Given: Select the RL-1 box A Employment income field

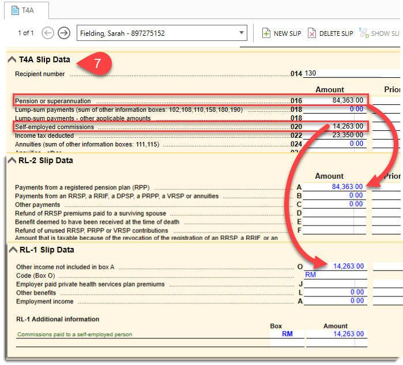Looking at the screenshot, I should (336, 301).
